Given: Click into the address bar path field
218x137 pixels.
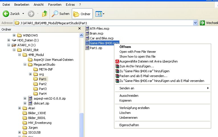Looking at the screenshot, I should click(x=103, y=23).
